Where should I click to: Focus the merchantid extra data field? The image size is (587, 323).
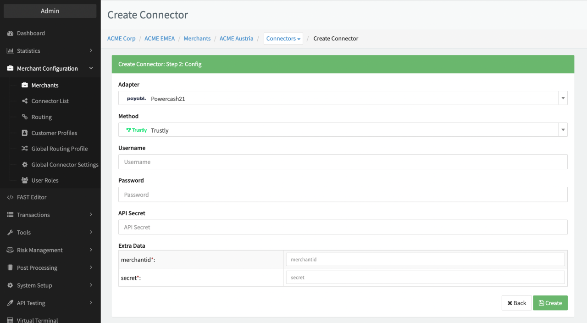pyautogui.click(x=425, y=259)
